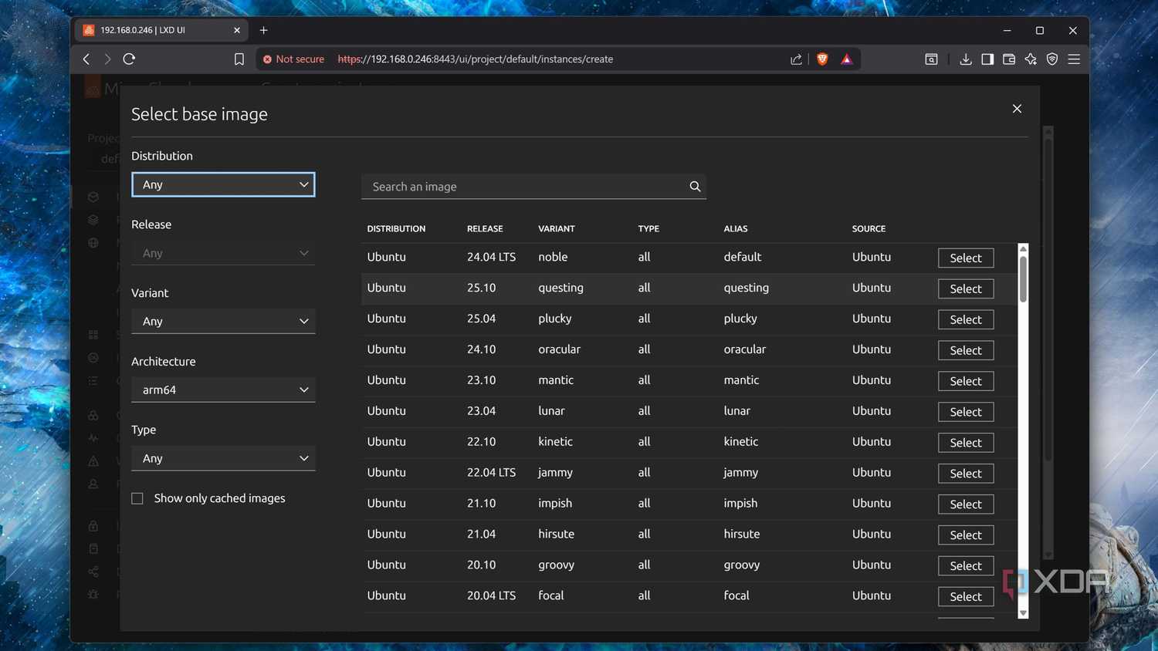The image size is (1158, 651).
Task: Open the browser hamburger menu
Action: pyautogui.click(x=1074, y=59)
